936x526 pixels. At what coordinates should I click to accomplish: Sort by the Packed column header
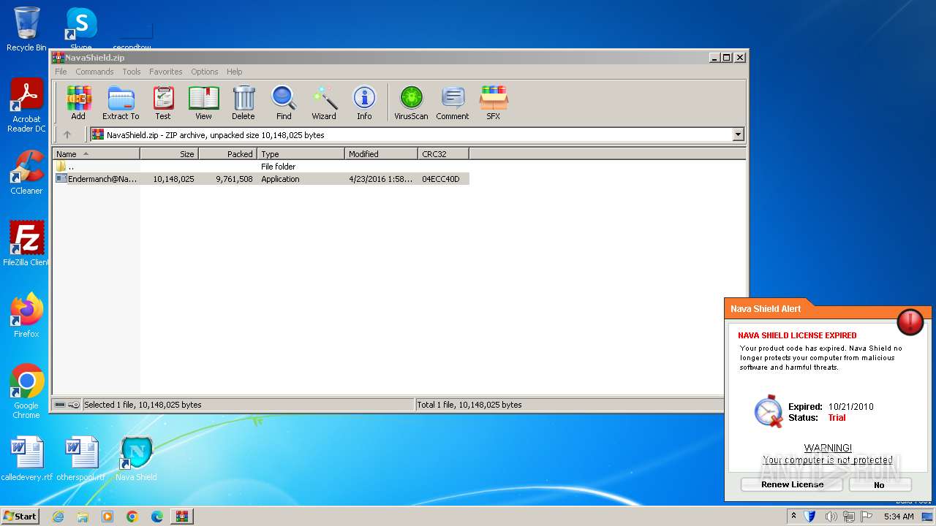click(227, 153)
